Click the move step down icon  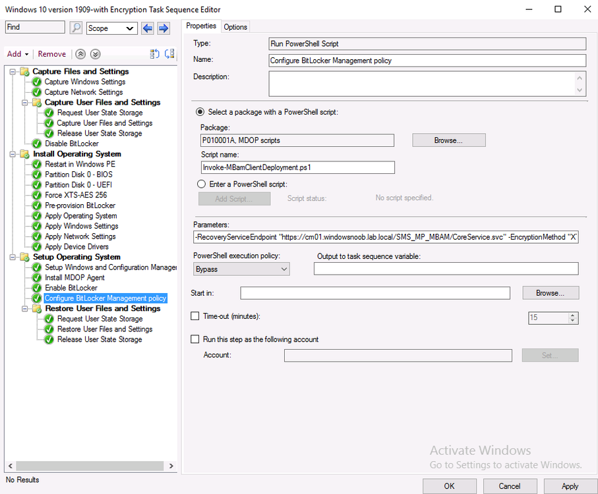pos(169,54)
